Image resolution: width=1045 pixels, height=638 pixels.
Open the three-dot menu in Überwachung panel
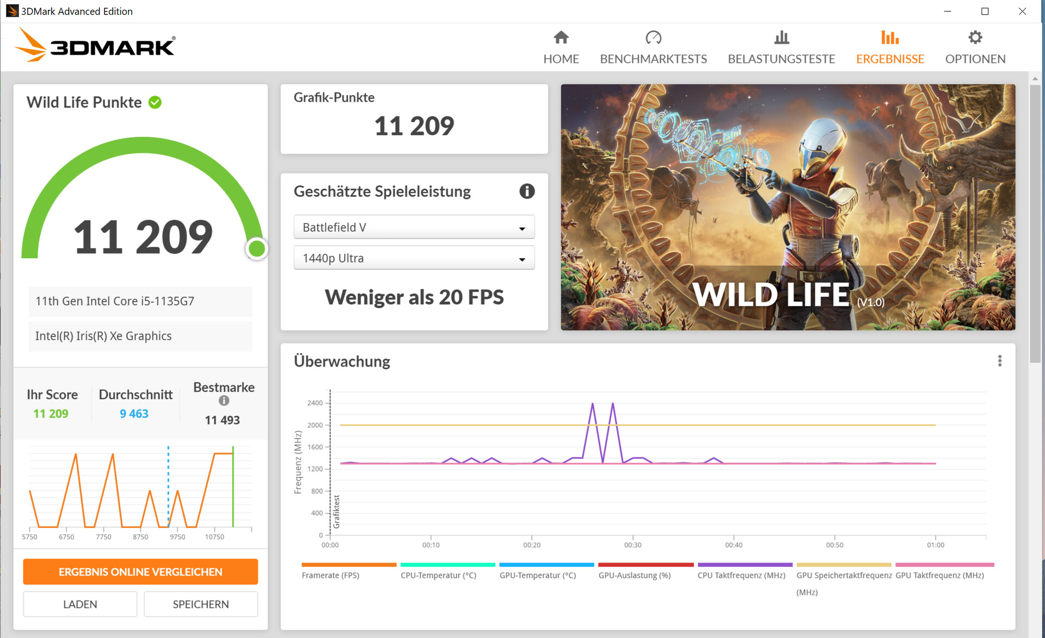999,361
